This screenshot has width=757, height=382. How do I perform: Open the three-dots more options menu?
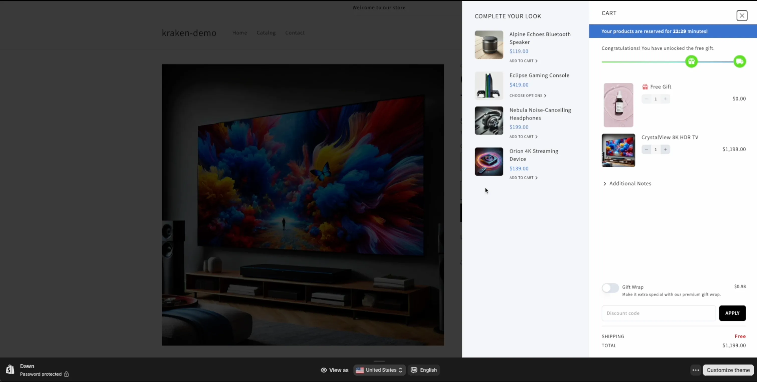[696, 370]
